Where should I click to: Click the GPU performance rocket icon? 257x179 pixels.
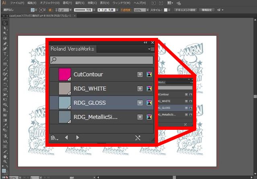pos(179,3)
